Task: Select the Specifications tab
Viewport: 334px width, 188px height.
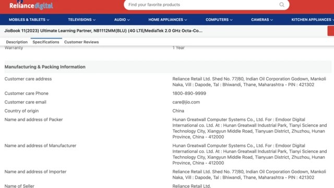Action: point(46,42)
